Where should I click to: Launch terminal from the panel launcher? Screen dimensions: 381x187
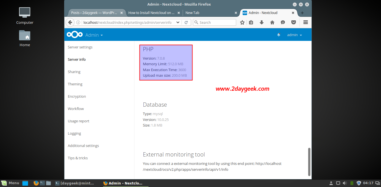pyautogui.click(x=42, y=183)
